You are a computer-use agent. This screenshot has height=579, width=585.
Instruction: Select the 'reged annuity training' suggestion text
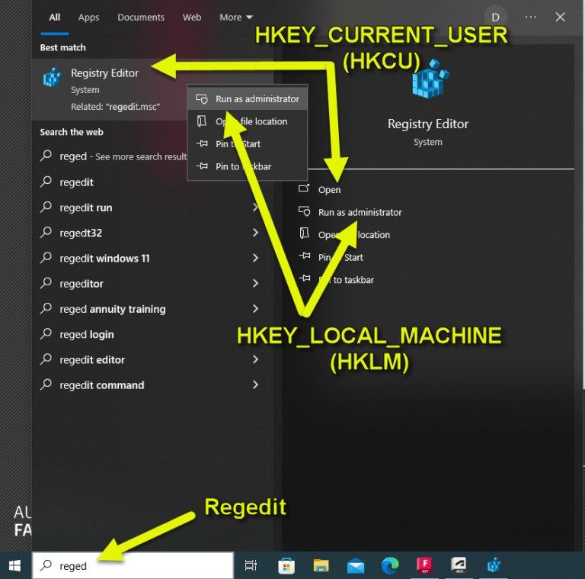coord(112,309)
